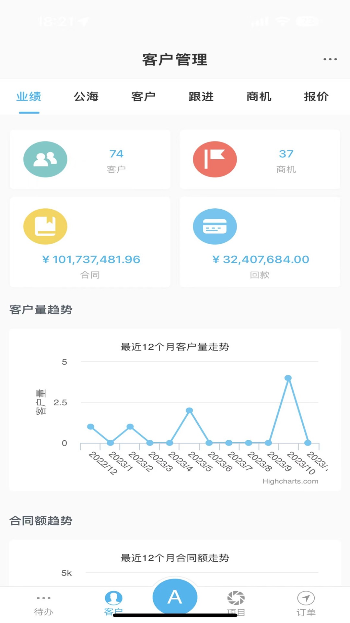Click the 2023/10 x-axis label
Screen dimensions: 350x623
[301, 463]
